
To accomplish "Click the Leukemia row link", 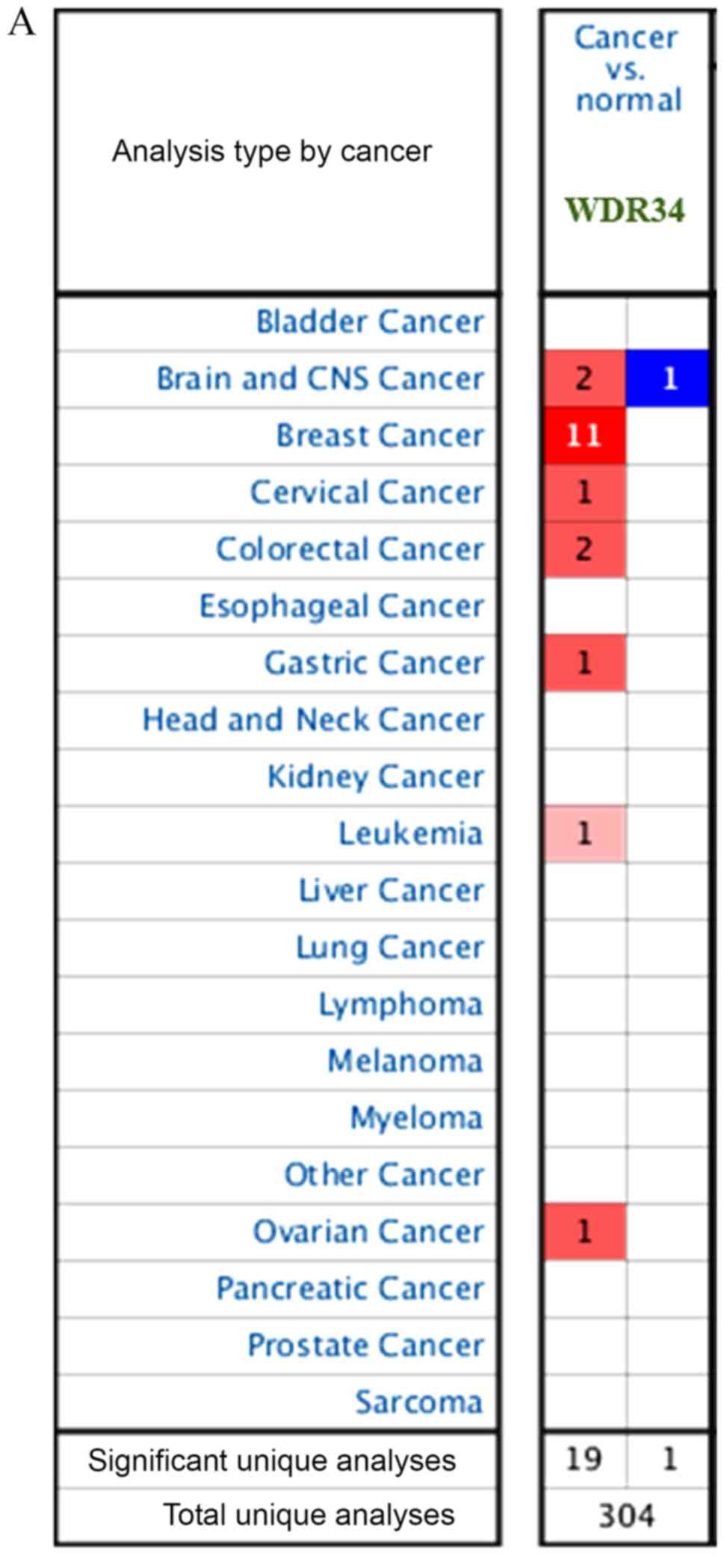I will pos(410,833).
